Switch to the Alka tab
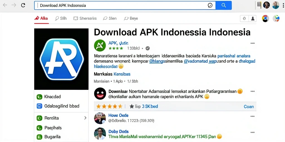The width and height of the screenshot is (285, 142). [x=41, y=18]
